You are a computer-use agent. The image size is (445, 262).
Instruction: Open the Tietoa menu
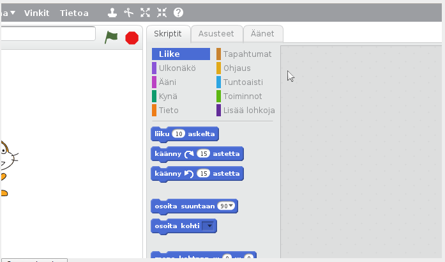(x=74, y=13)
